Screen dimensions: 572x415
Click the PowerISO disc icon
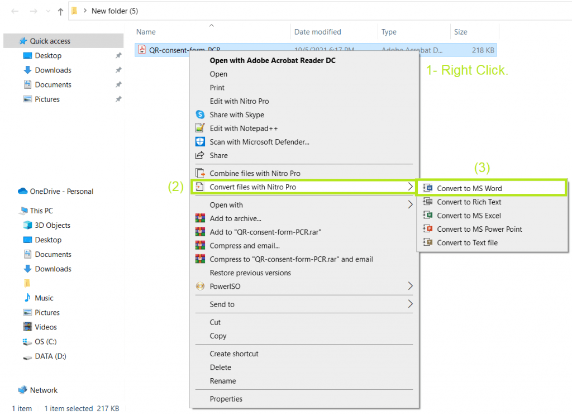click(200, 287)
